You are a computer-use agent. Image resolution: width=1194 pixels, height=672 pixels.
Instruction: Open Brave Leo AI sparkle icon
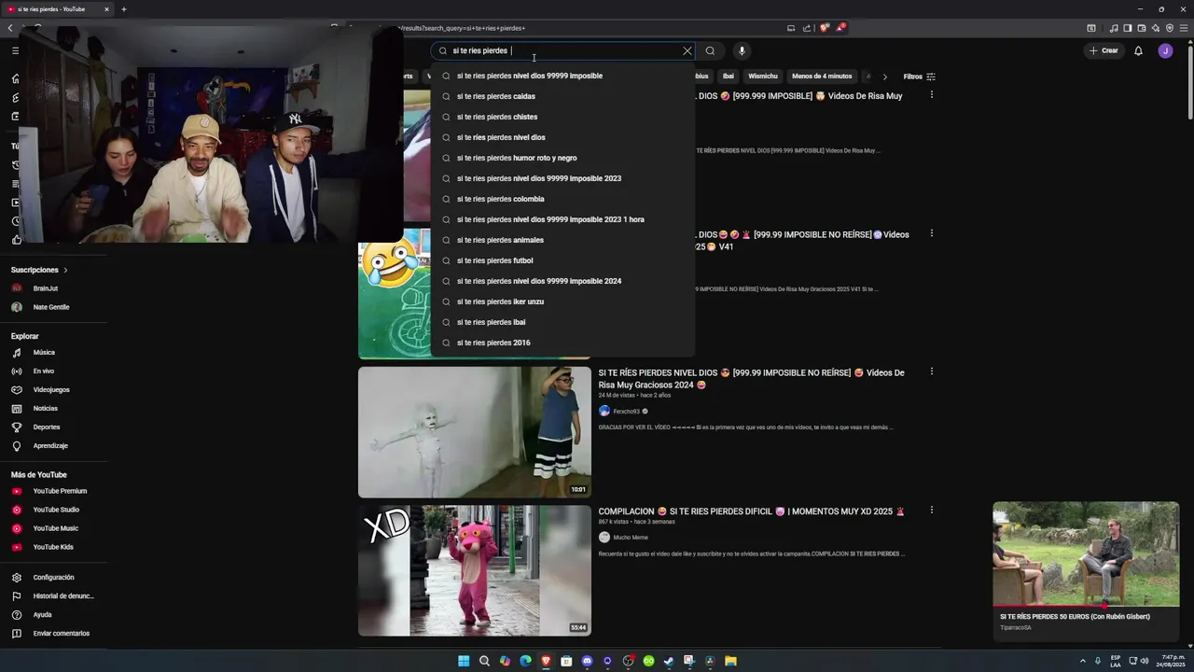click(x=1155, y=28)
